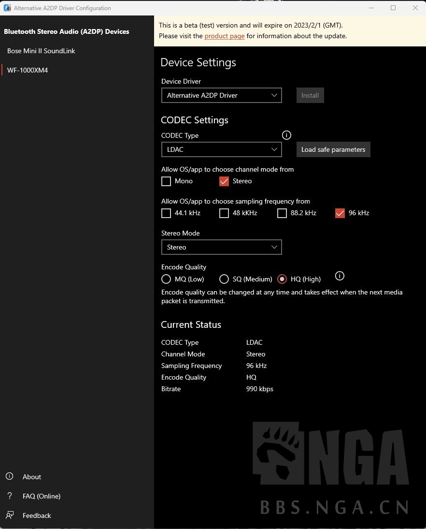This screenshot has height=529, width=426.
Task: Click the app icon in the title bar
Action: coord(7,8)
